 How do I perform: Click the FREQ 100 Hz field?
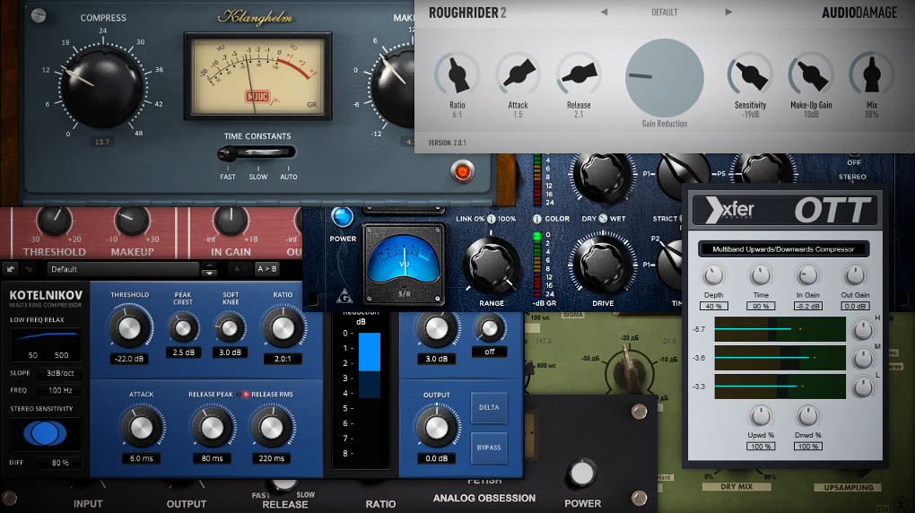(x=59, y=390)
